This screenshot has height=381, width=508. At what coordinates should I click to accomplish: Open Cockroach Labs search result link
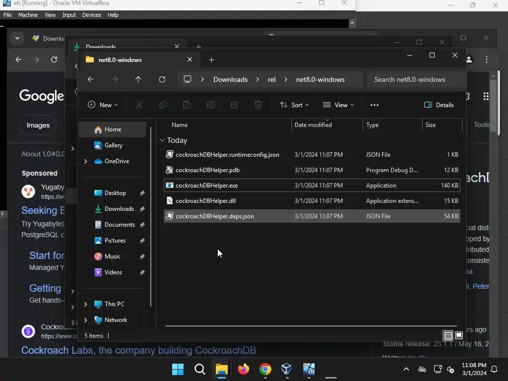click(139, 350)
